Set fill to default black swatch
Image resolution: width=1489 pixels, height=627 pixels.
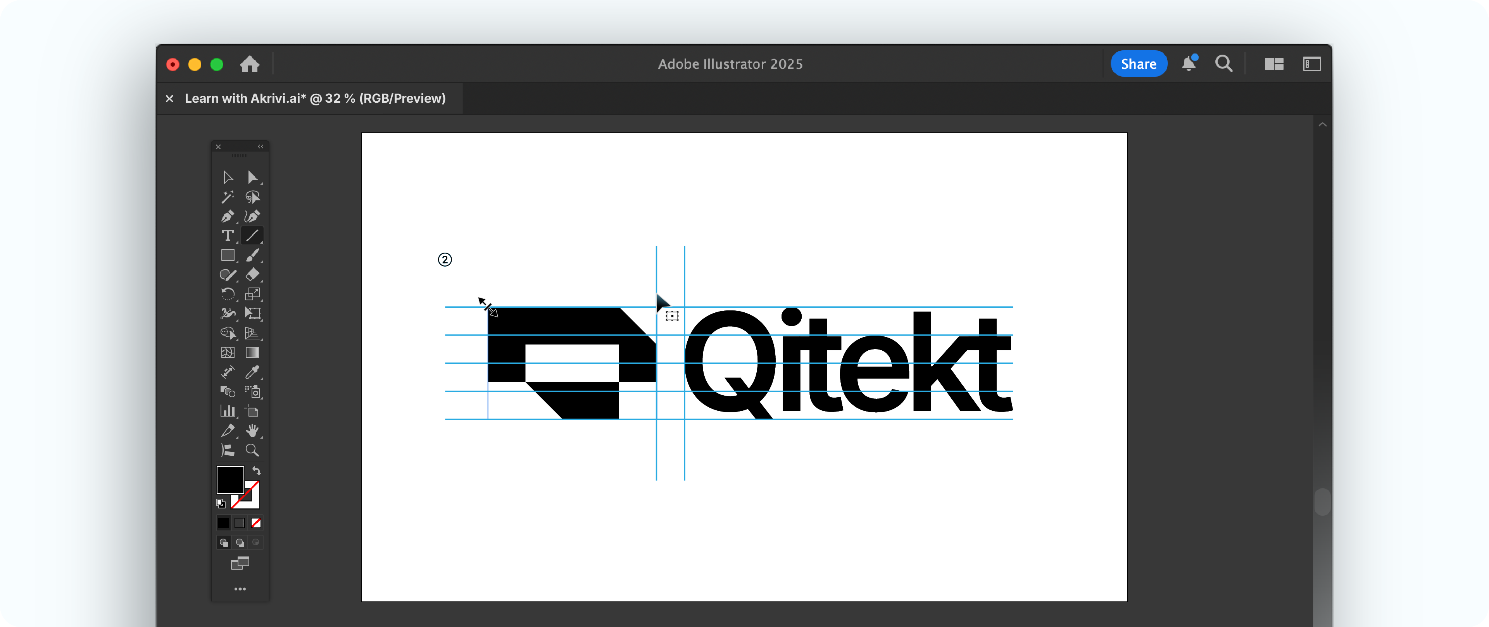pyautogui.click(x=223, y=522)
